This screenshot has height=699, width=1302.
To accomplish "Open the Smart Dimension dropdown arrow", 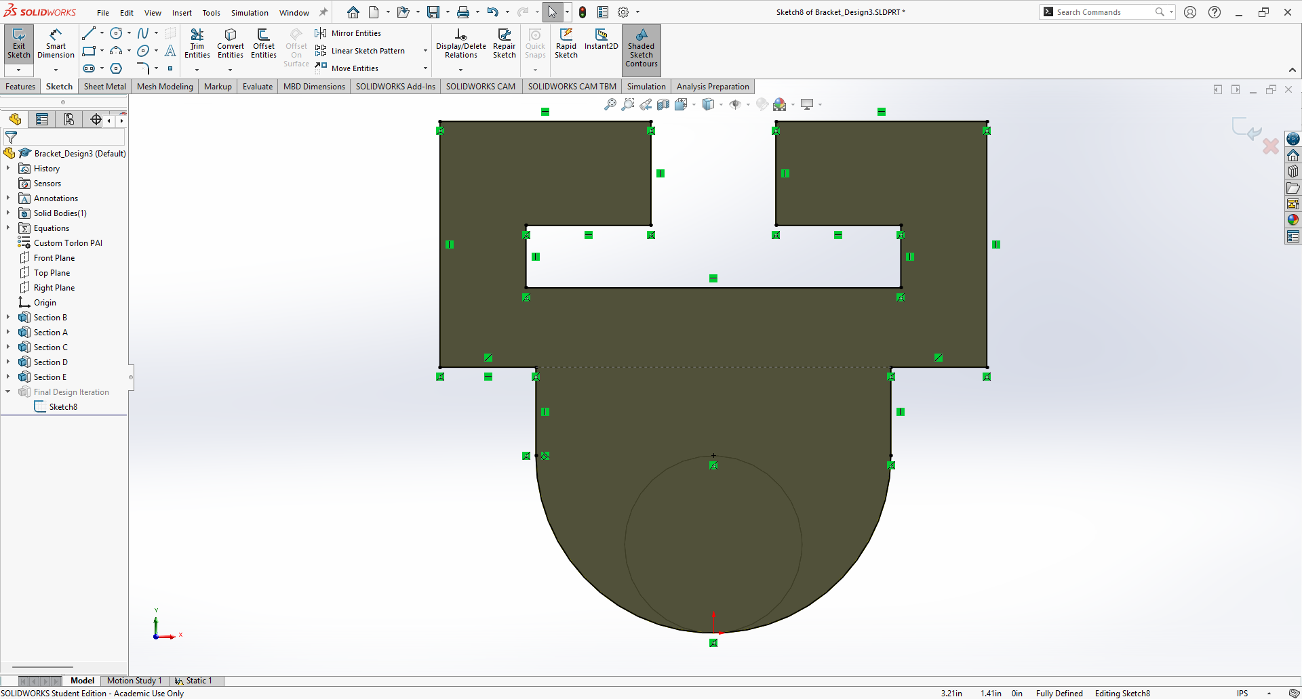I will (56, 70).
